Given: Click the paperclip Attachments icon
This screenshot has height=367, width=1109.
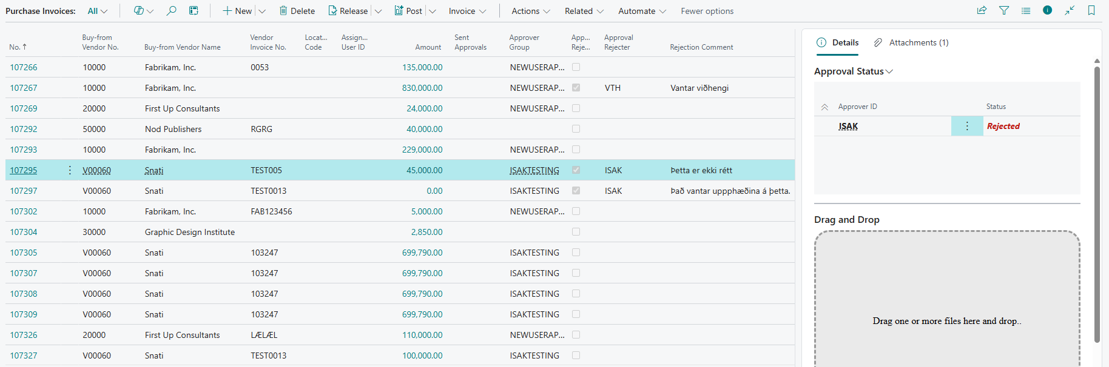Looking at the screenshot, I should click(878, 42).
